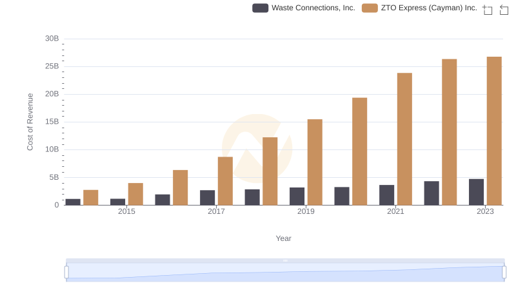
Task: Click the ZTO Express bar for 2019
Action: pos(315,162)
